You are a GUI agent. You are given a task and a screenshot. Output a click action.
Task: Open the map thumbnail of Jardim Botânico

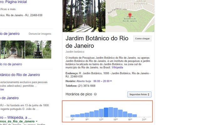[130, 16]
